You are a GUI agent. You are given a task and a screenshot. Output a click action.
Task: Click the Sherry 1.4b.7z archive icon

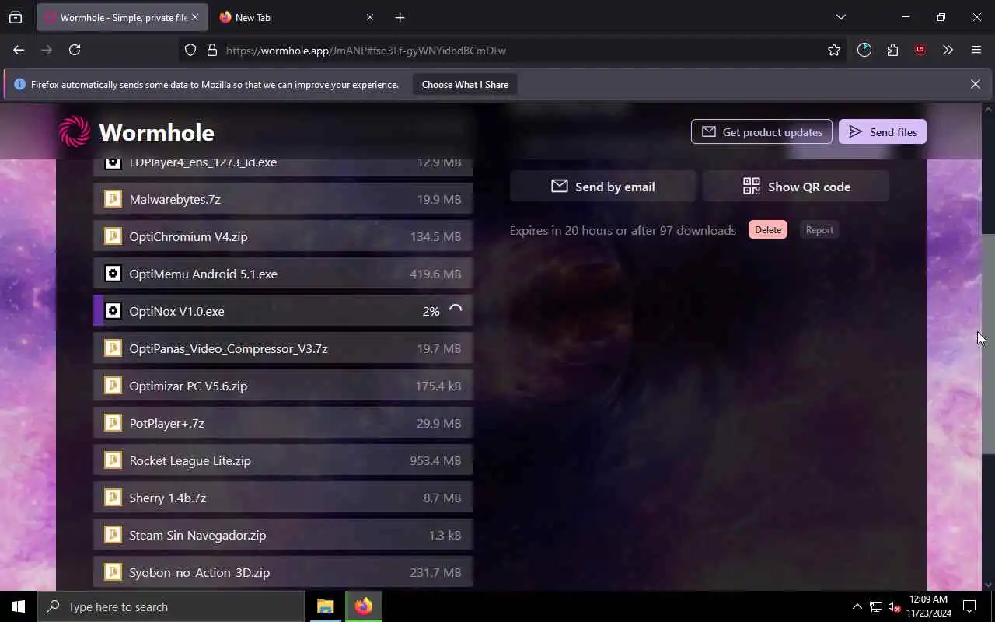click(x=113, y=498)
